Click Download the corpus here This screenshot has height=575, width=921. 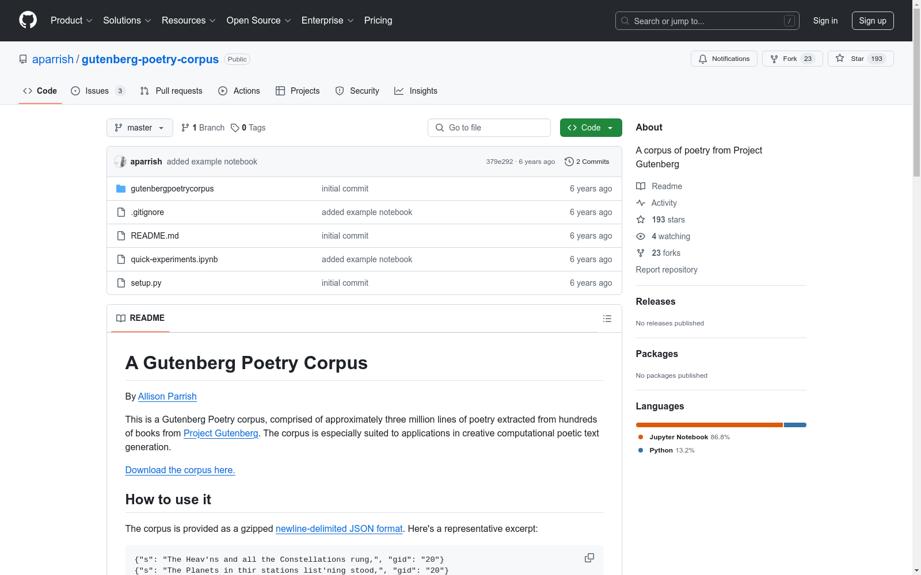pyautogui.click(x=180, y=470)
